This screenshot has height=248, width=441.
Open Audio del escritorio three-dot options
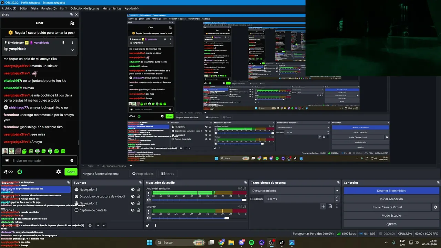point(148,194)
